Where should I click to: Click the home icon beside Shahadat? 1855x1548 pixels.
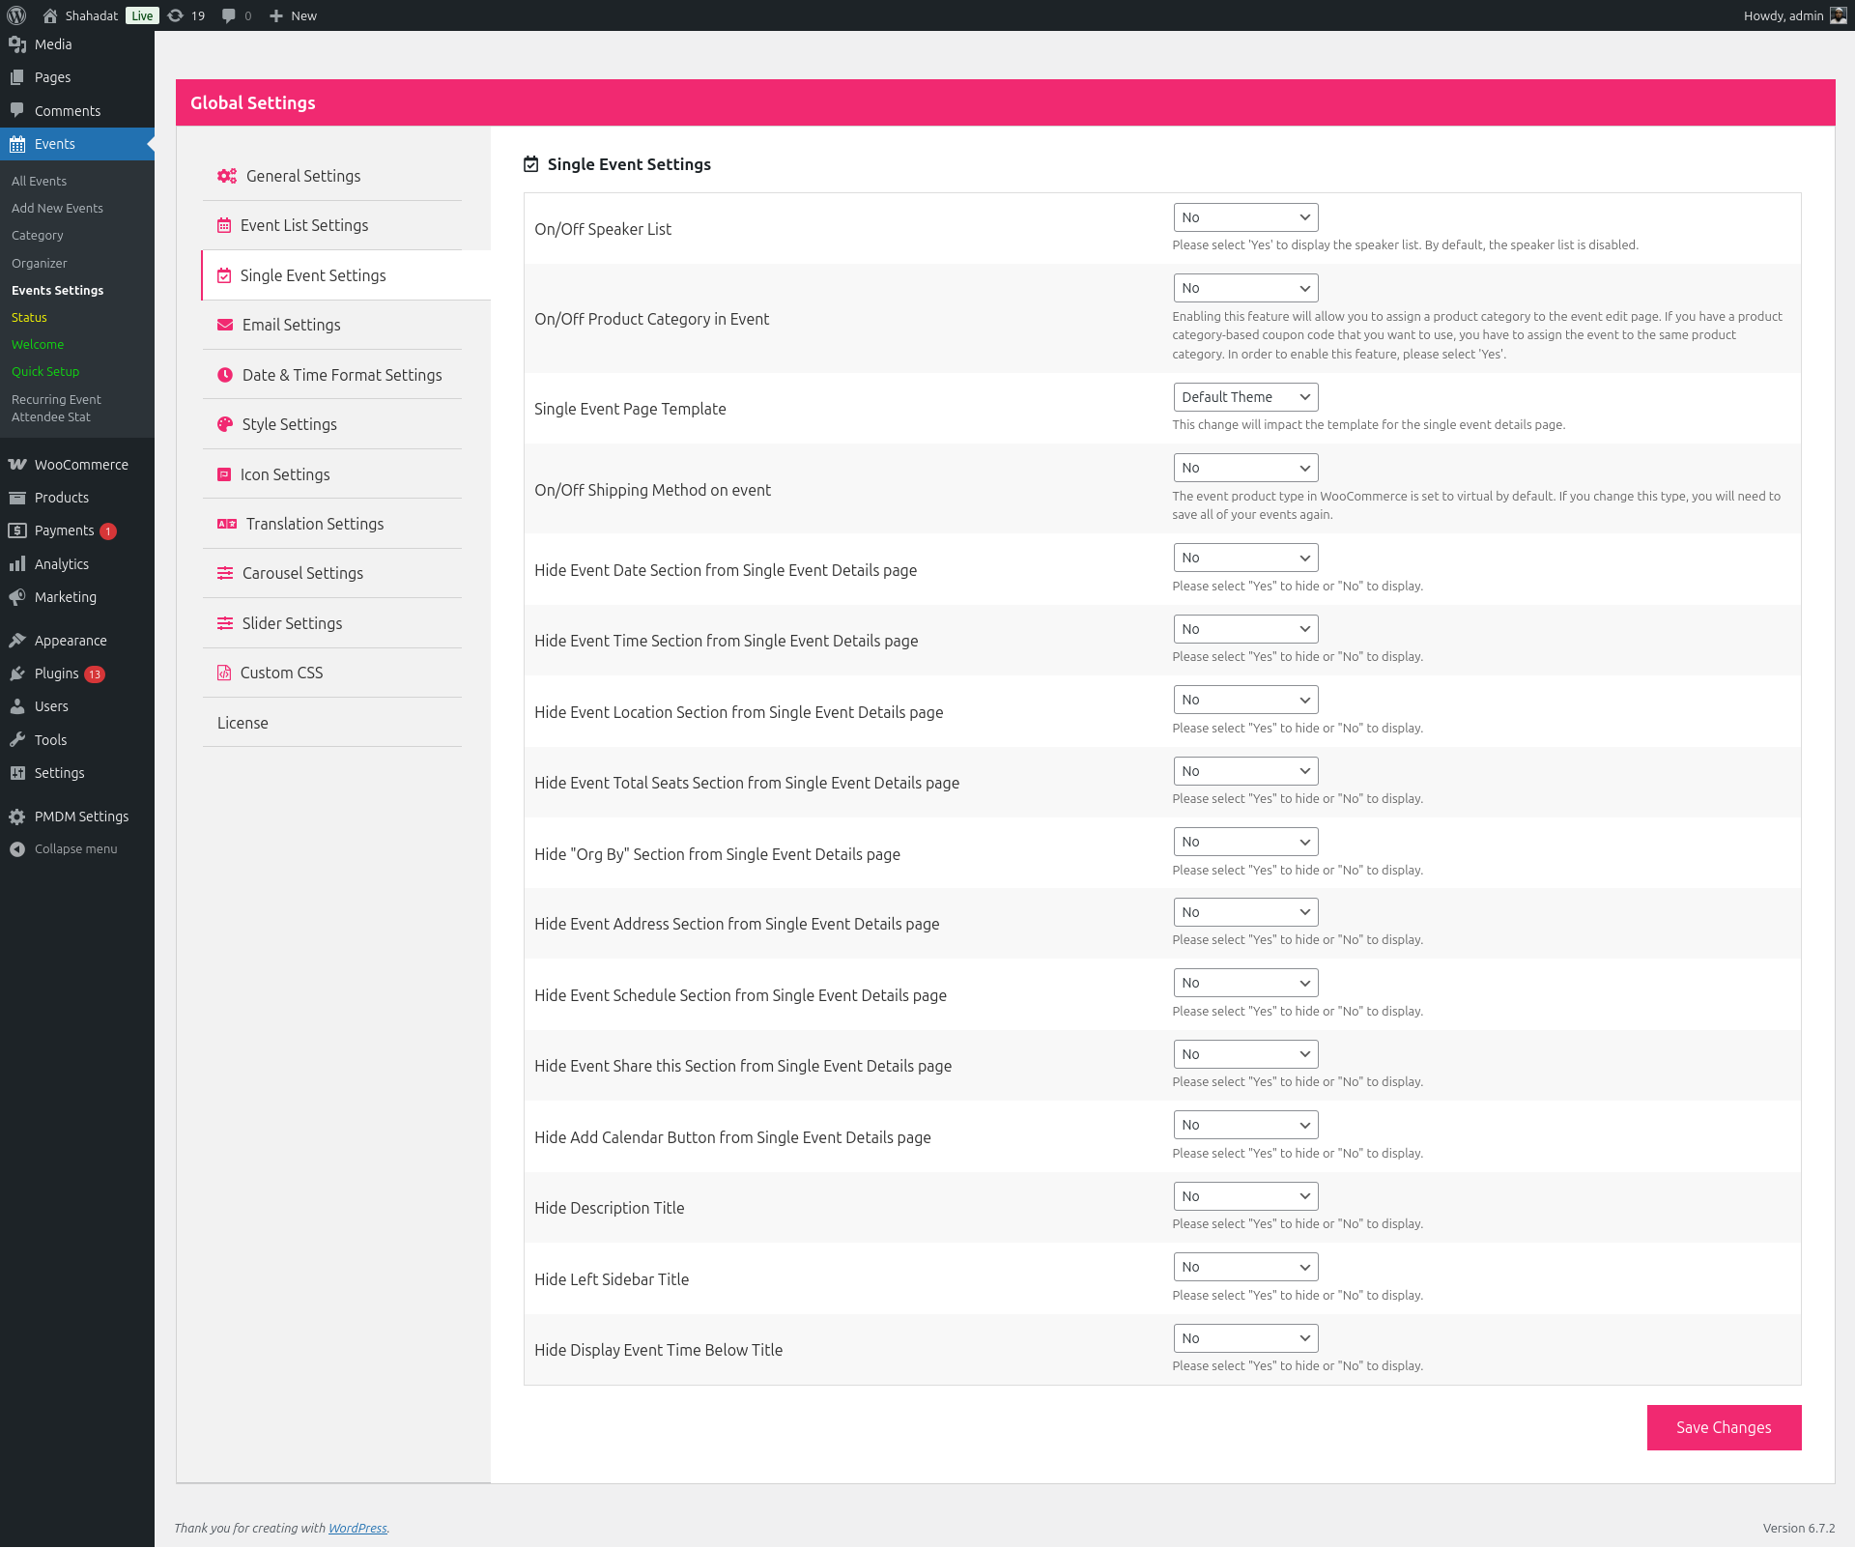pyautogui.click(x=50, y=15)
